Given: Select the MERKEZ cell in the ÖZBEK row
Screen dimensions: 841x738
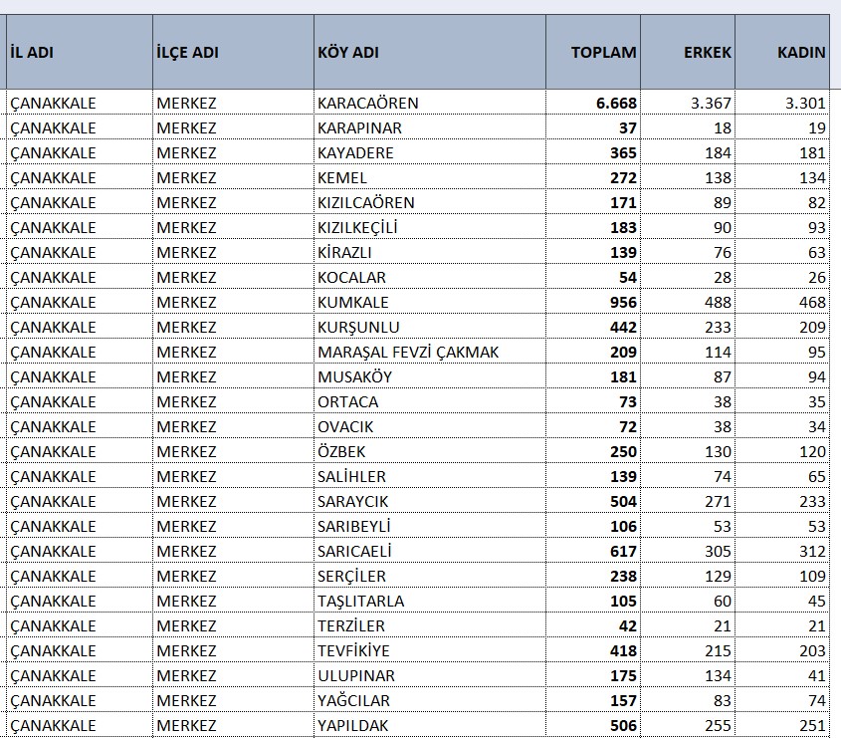Looking at the screenshot, I should click(231, 451).
